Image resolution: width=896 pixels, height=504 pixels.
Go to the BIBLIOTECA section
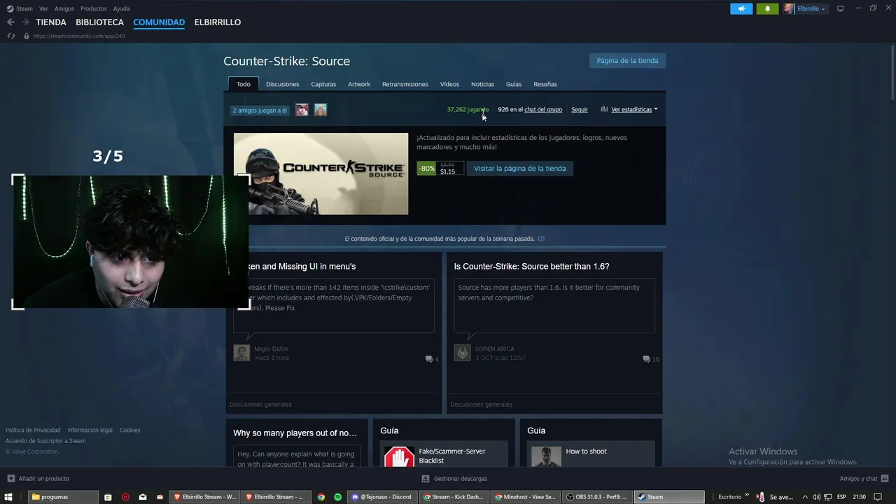coord(99,22)
